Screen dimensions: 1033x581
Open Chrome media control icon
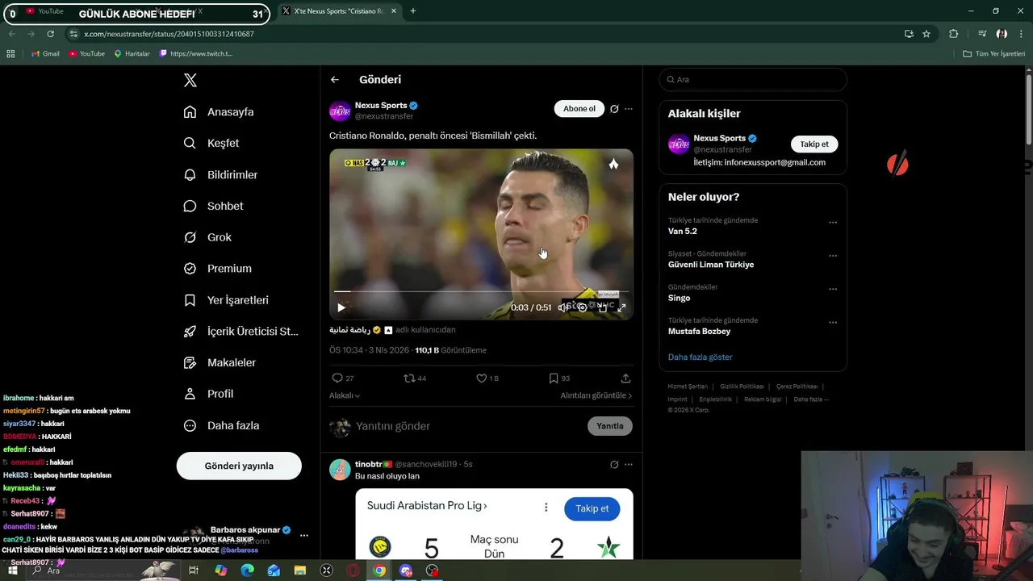(x=982, y=34)
